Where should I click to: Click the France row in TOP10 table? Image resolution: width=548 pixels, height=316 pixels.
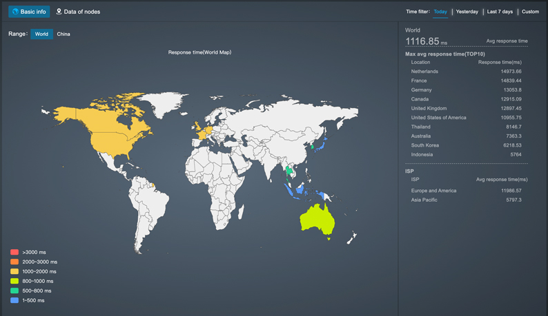(x=467, y=81)
